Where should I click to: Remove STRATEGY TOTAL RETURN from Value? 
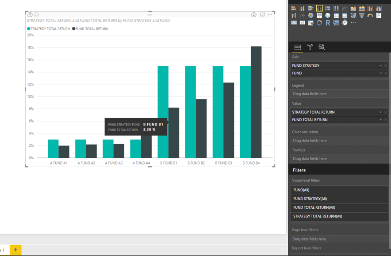pos(386,112)
